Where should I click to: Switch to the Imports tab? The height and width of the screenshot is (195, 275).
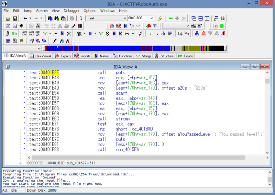coord(82,56)
